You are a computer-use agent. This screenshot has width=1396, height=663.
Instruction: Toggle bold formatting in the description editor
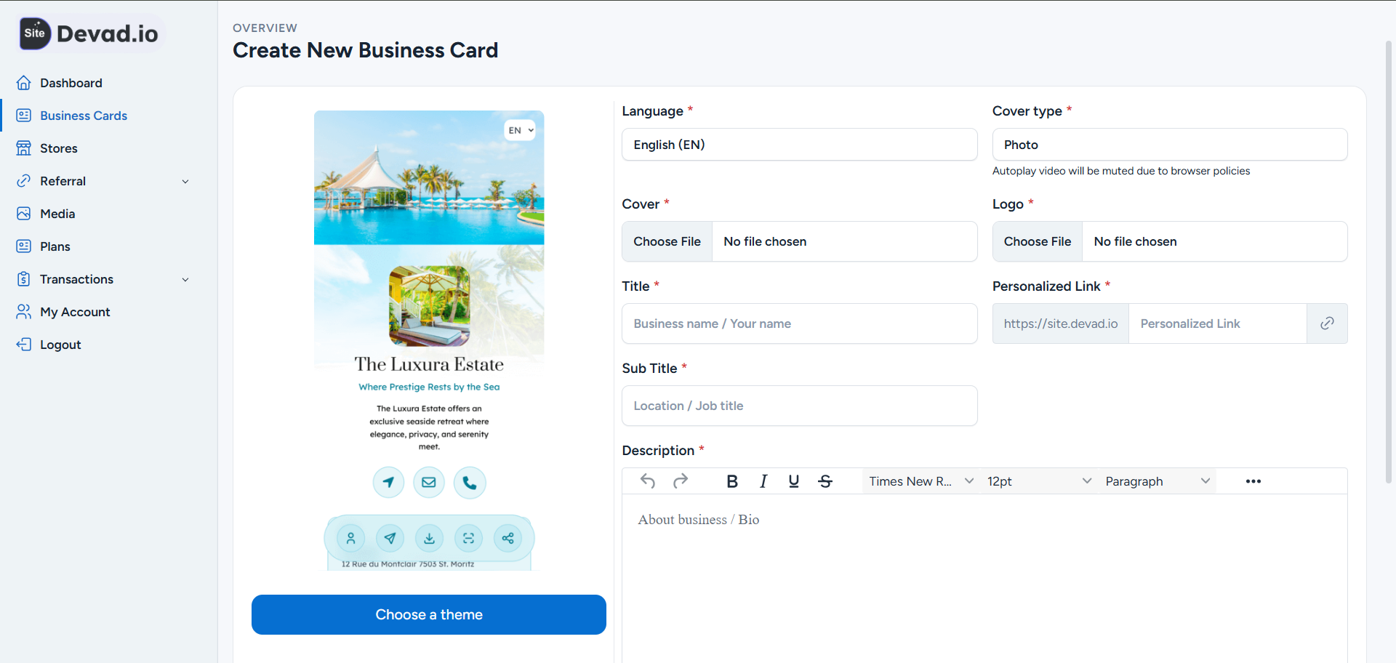[x=731, y=481]
